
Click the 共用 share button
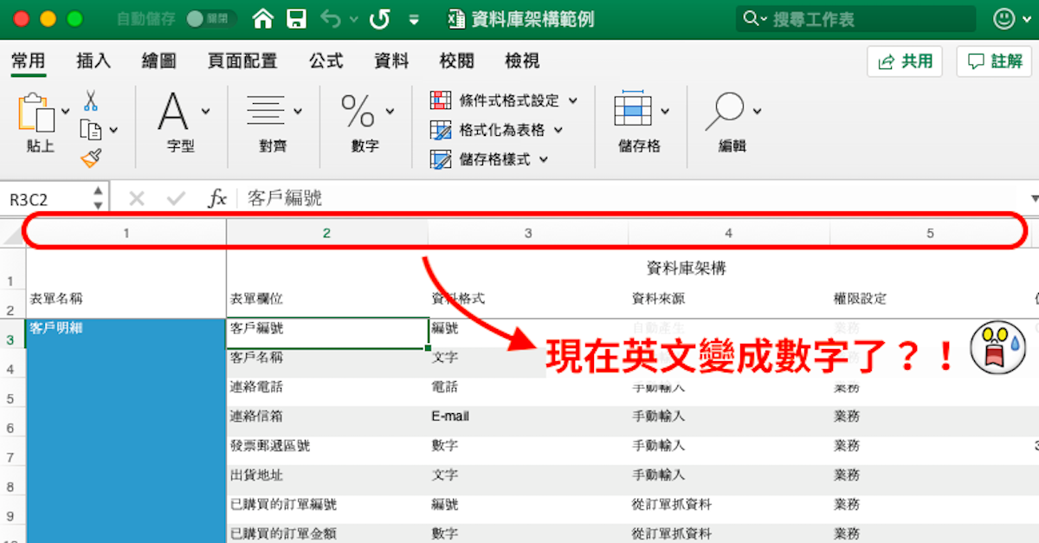[905, 61]
